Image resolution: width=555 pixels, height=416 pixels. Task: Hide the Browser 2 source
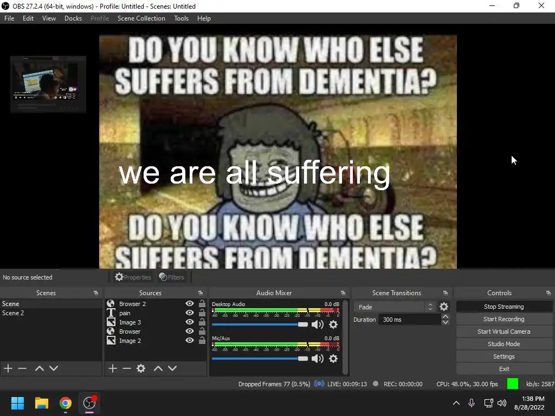click(190, 303)
